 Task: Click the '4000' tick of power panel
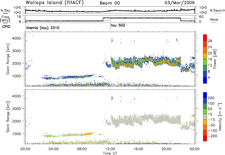(x=17, y=38)
